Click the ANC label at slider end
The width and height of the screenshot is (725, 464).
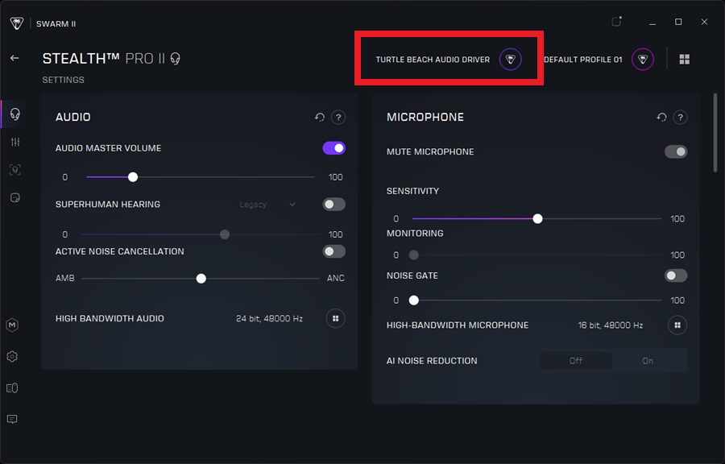pyautogui.click(x=336, y=278)
